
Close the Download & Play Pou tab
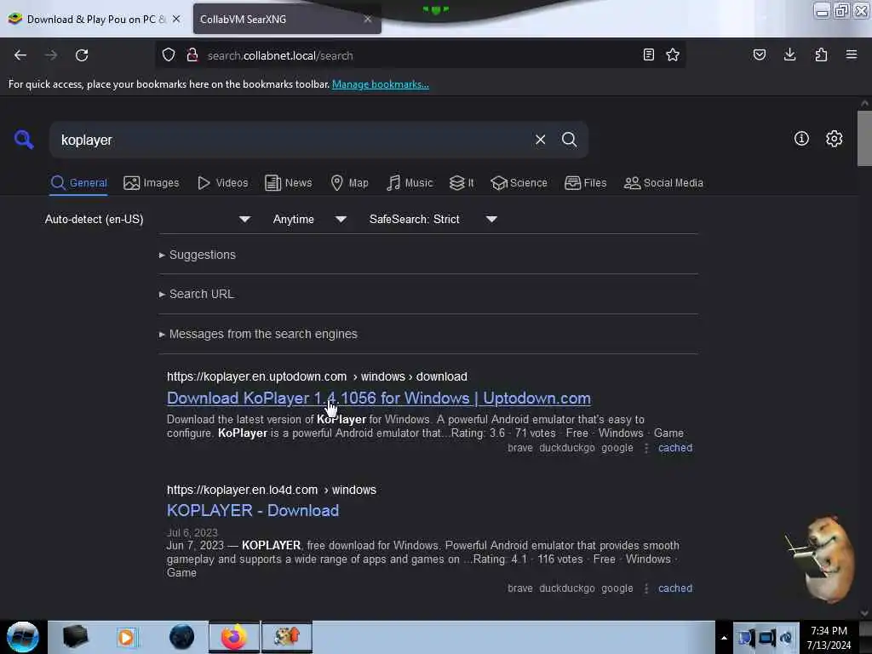176,19
